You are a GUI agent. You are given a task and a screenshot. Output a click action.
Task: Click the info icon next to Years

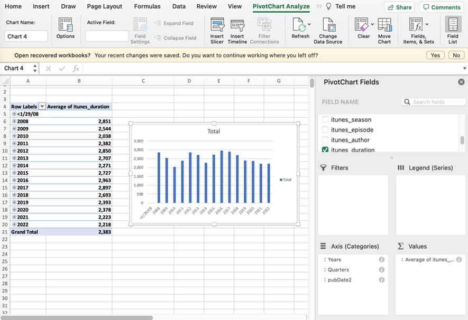pyautogui.click(x=381, y=259)
